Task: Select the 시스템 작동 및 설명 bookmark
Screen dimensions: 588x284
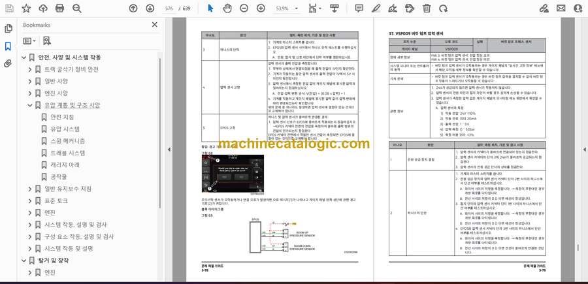Action: pos(69,248)
